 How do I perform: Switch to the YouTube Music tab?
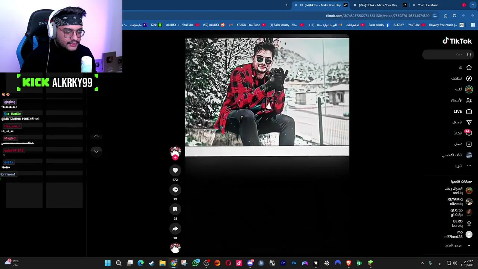tap(428, 5)
